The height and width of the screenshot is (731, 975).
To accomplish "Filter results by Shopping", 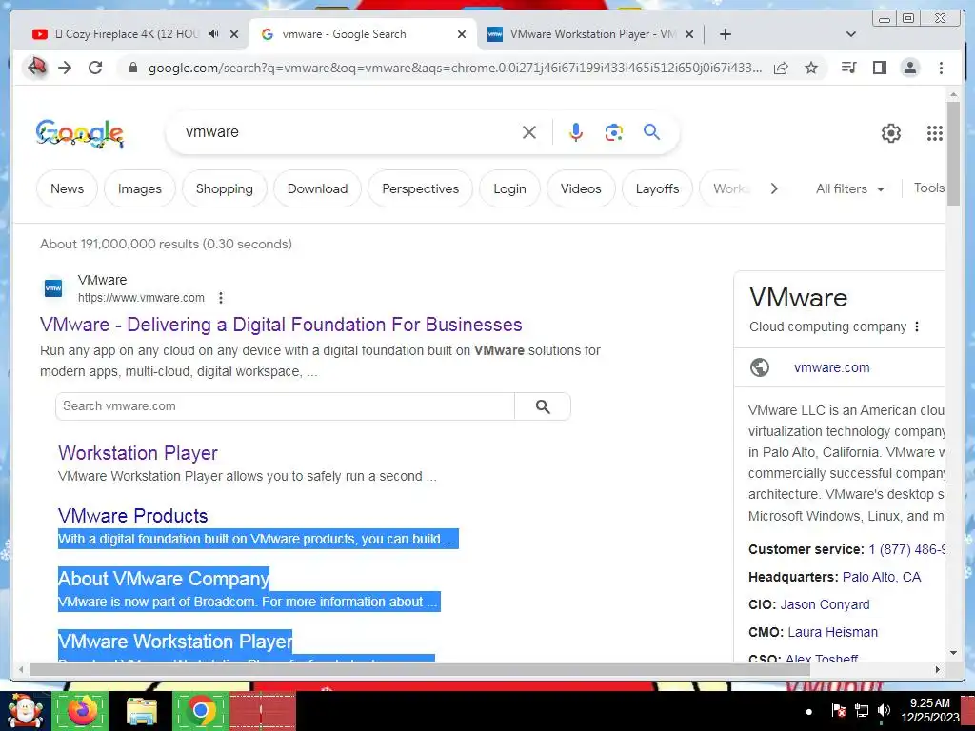I will (225, 188).
